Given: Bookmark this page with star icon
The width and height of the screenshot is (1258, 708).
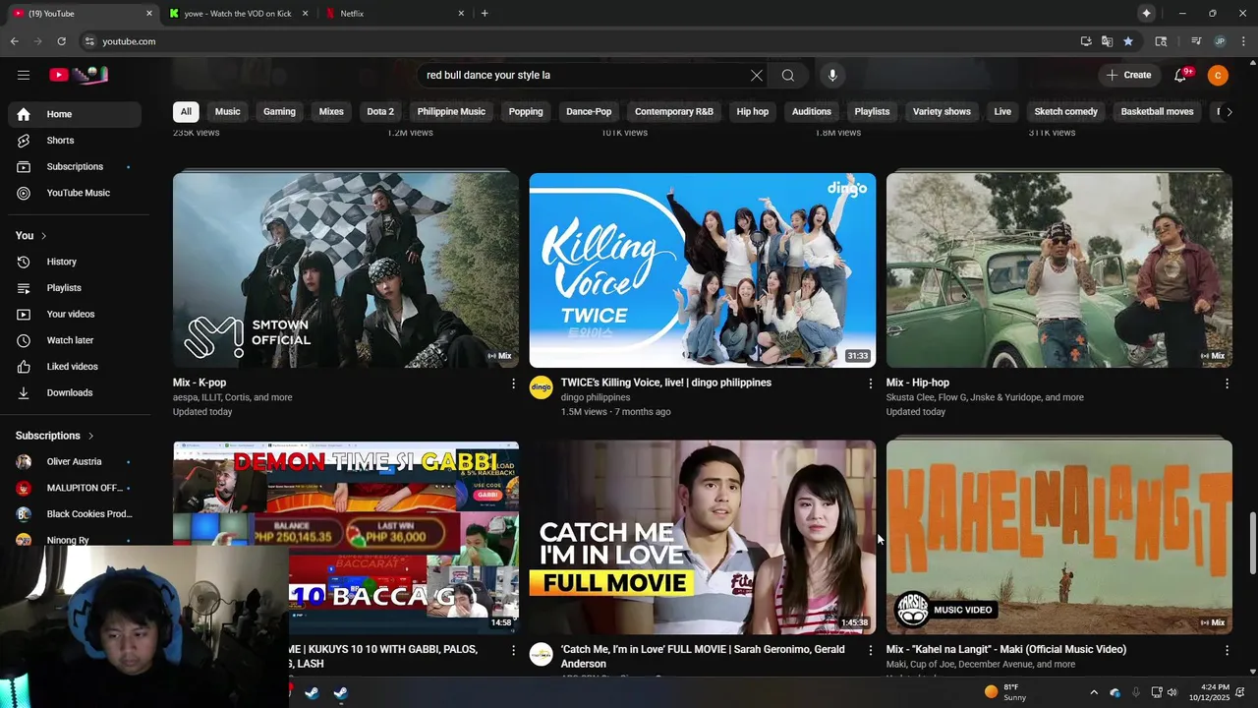Looking at the screenshot, I should point(1128,41).
